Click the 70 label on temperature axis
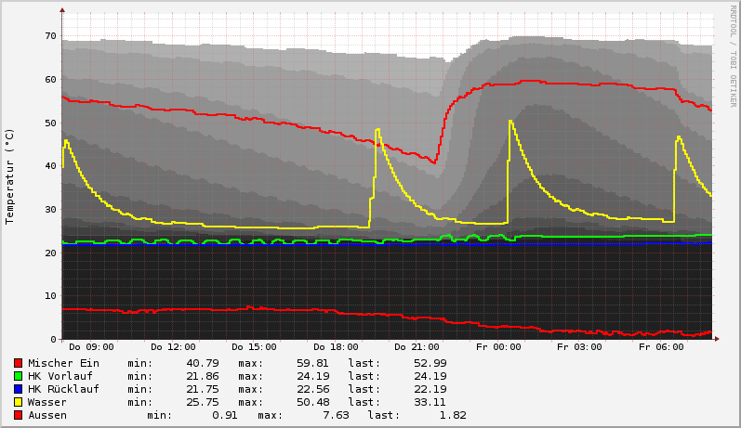This screenshot has height=428, width=741. (x=50, y=36)
